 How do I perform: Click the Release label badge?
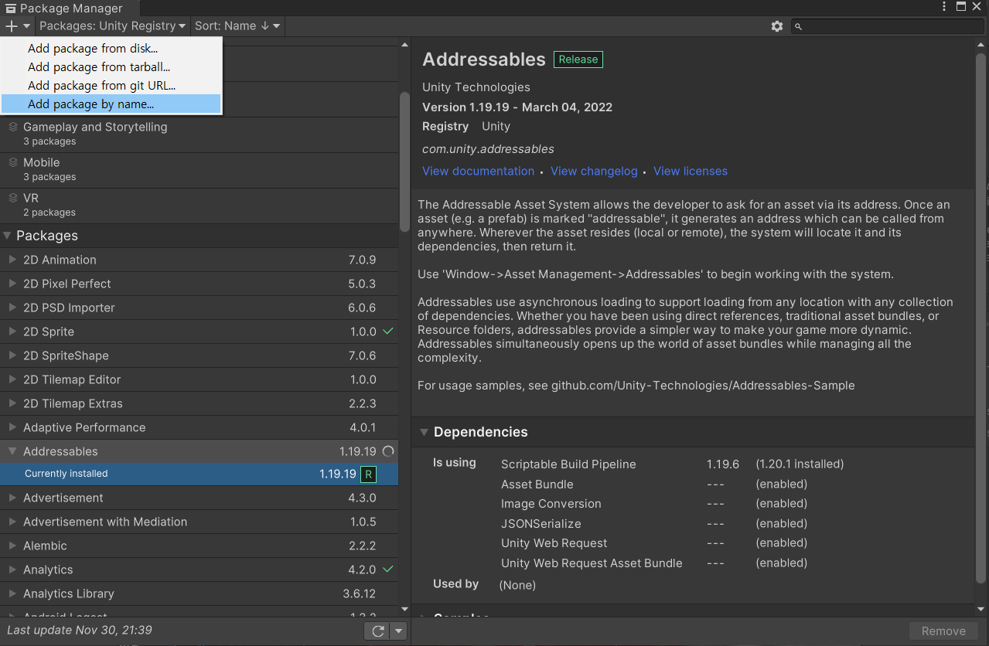pyautogui.click(x=578, y=59)
